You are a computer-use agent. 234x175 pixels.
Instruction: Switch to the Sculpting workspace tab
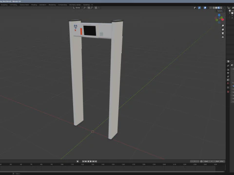click(4, 5)
